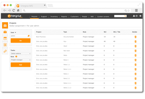The image size is (145, 99).
Task: Click the Task column header
Action: coord(65,32)
